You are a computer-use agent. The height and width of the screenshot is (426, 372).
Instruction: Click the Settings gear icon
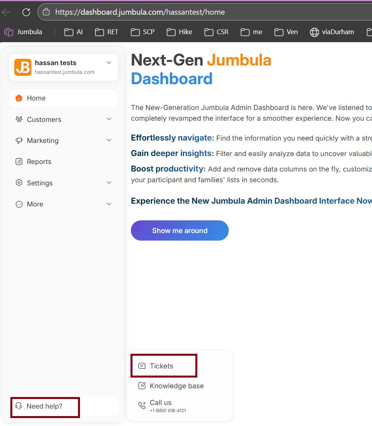coord(19,183)
